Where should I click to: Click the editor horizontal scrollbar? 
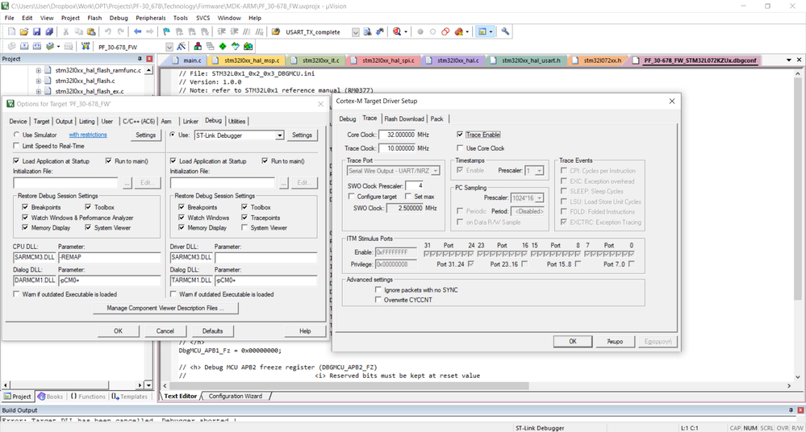(x=349, y=385)
